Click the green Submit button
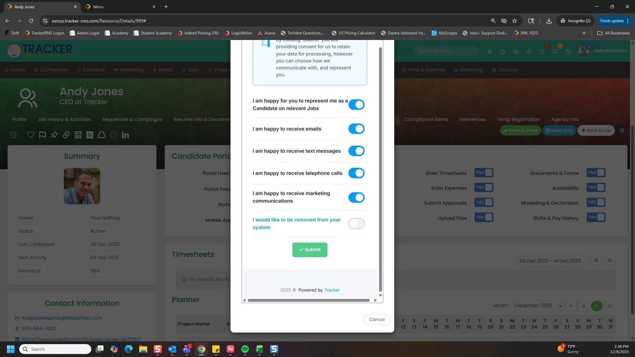 tap(310, 250)
